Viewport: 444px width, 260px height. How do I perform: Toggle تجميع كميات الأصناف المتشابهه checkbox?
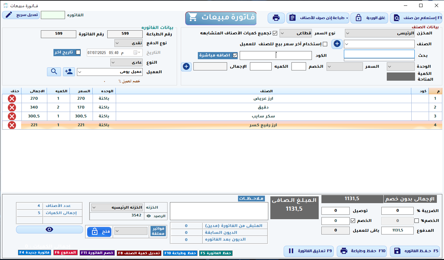point(275,33)
